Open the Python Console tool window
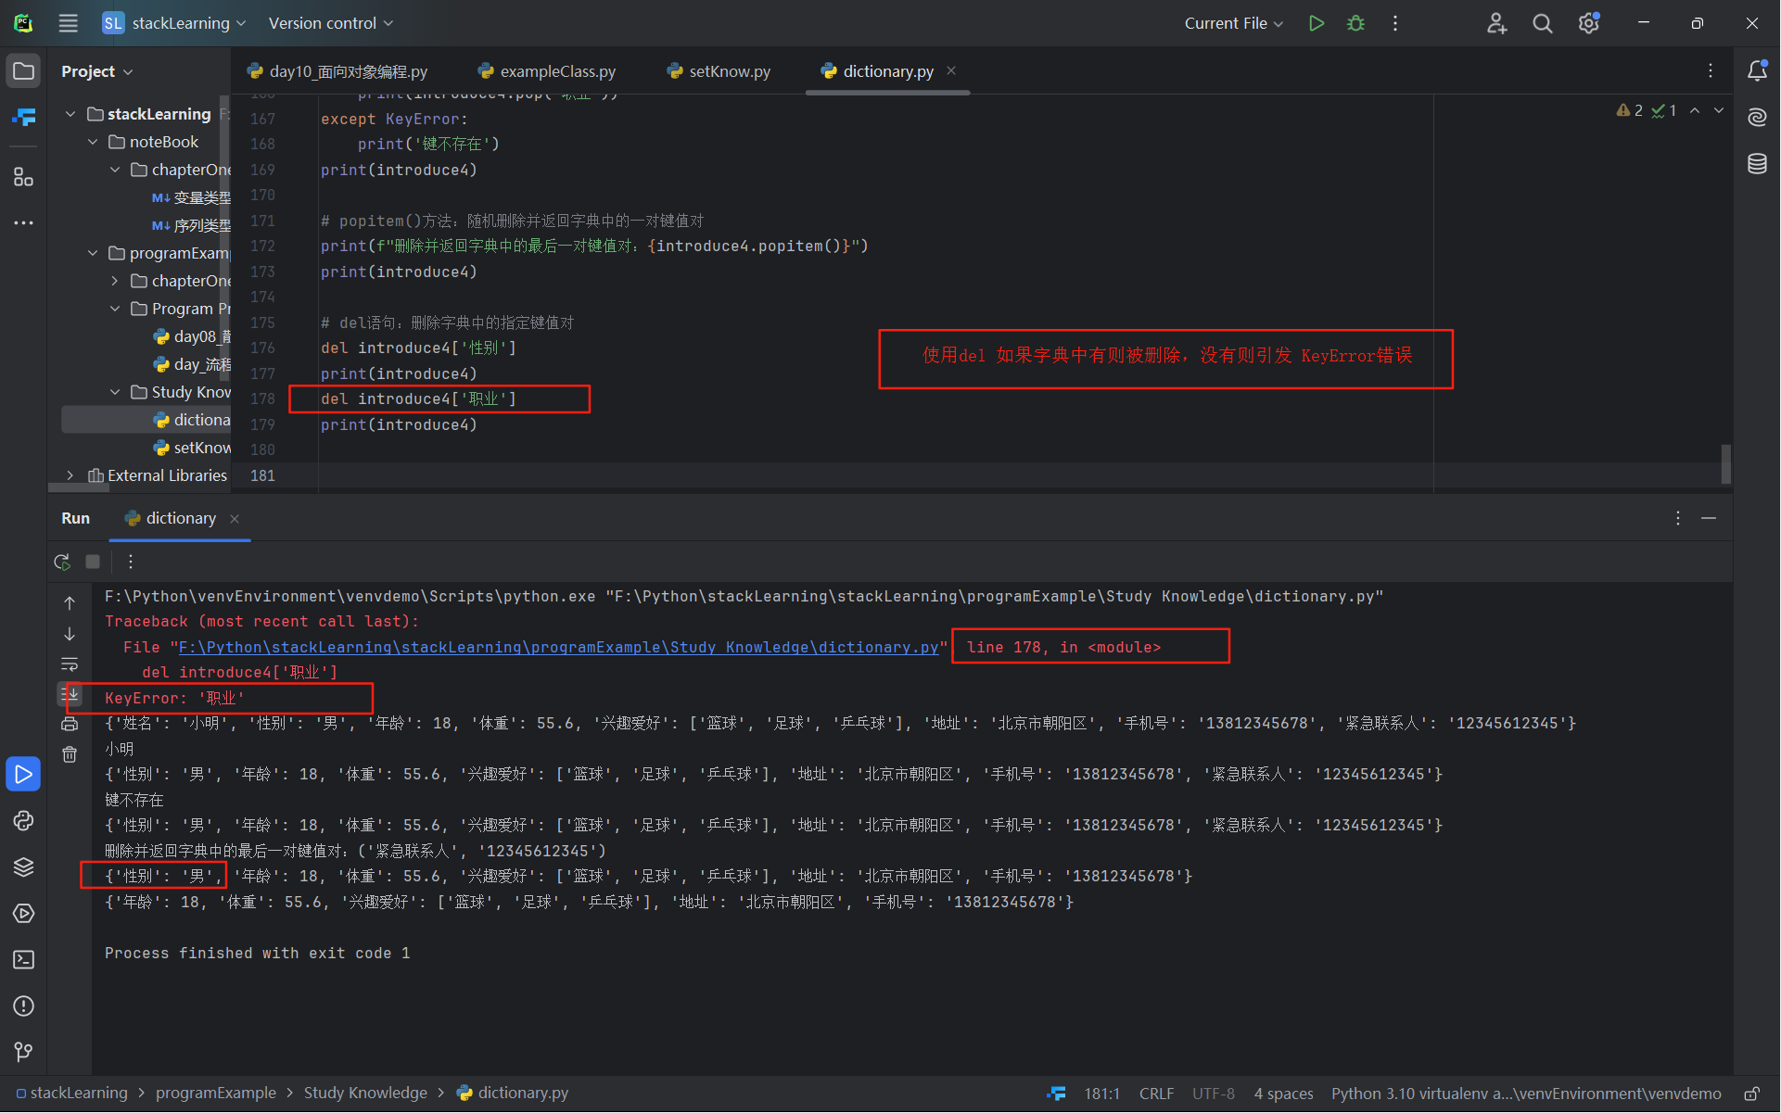The width and height of the screenshot is (1781, 1113). tap(23, 821)
